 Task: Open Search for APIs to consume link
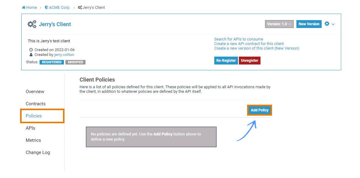(239, 39)
